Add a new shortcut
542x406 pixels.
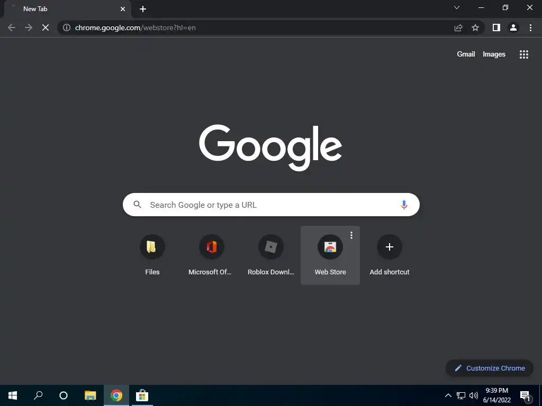[390, 255]
